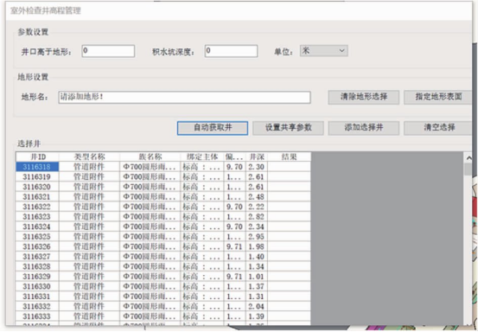The width and height of the screenshot is (478, 332).
Task: Click the 清空选择 button
Action: [x=438, y=128]
